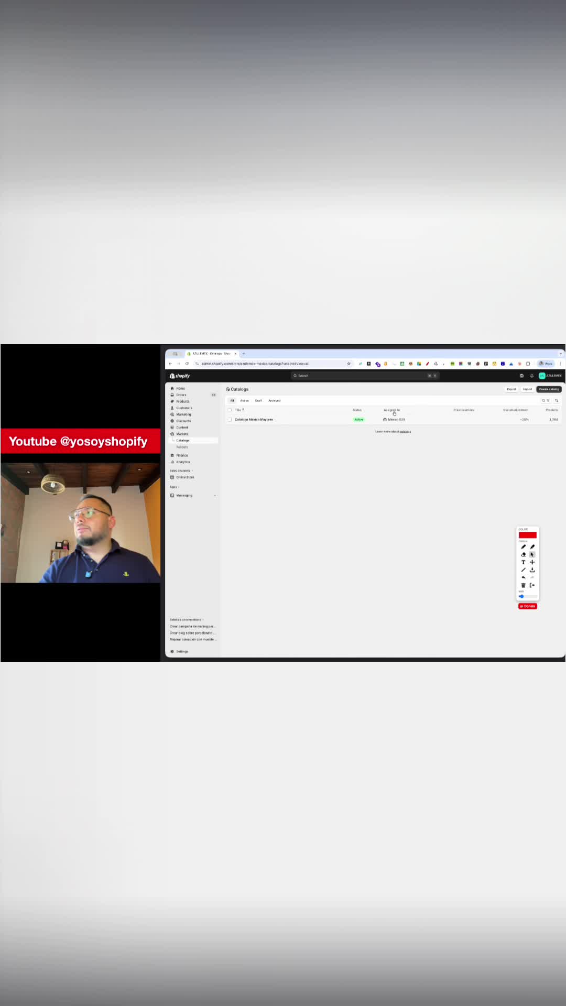
Task: Click the Import button
Action: [527, 389]
